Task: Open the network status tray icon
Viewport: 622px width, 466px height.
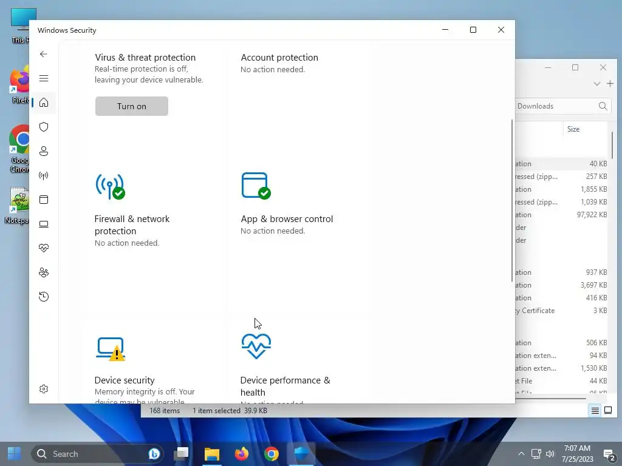Action: click(536, 454)
